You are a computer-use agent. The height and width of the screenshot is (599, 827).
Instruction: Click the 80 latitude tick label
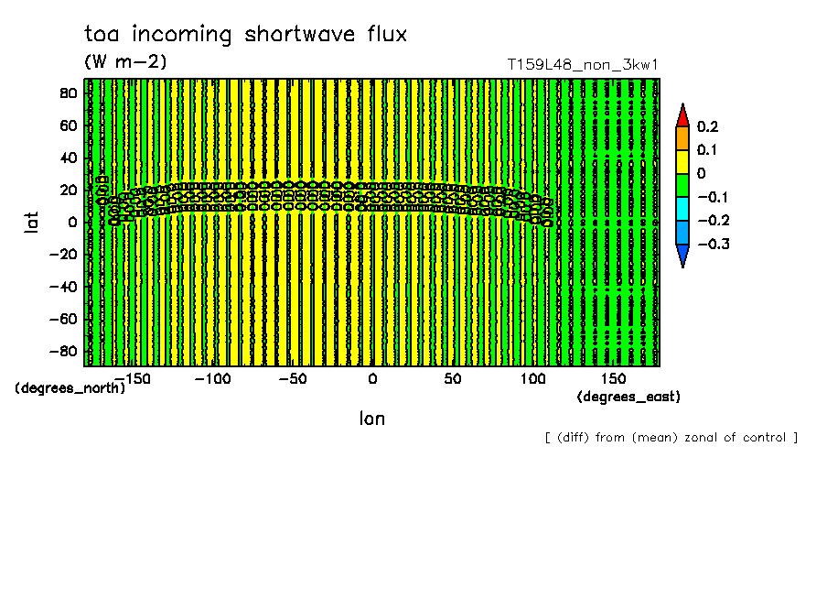[69, 93]
